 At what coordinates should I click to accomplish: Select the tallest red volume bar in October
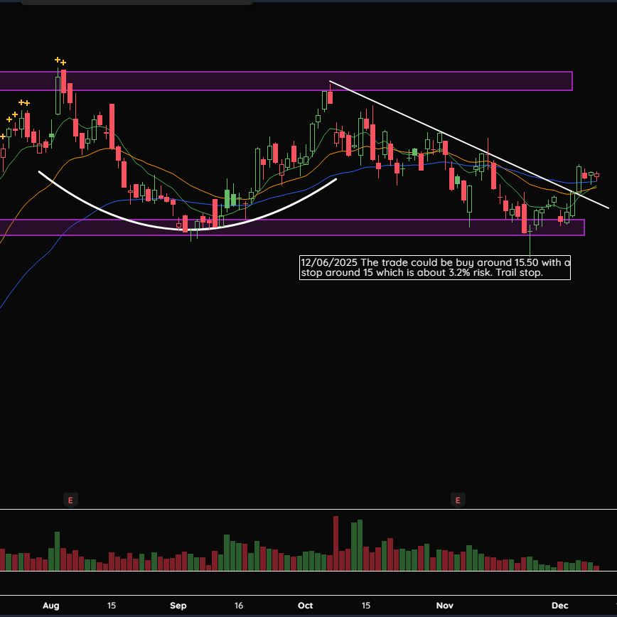pyautogui.click(x=336, y=543)
